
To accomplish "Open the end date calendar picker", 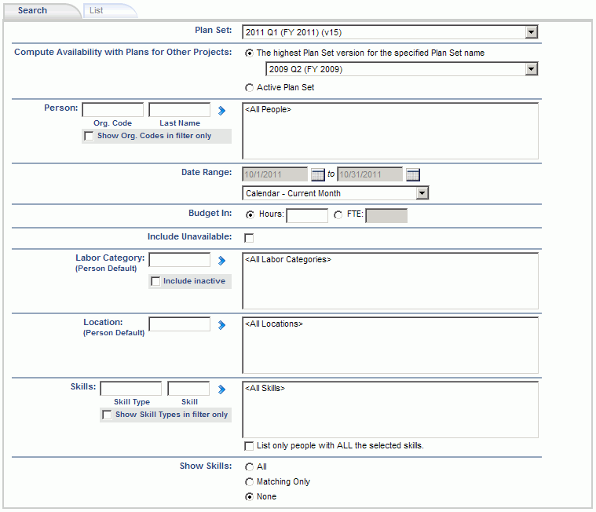I will [413, 174].
